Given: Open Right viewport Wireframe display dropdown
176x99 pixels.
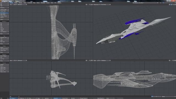Looking at the screenshot, I should [106, 61].
